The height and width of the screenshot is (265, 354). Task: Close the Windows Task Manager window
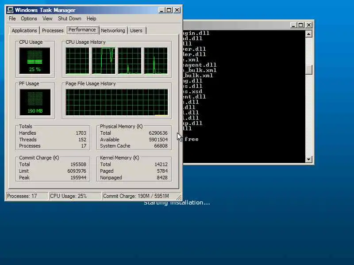coord(177,10)
